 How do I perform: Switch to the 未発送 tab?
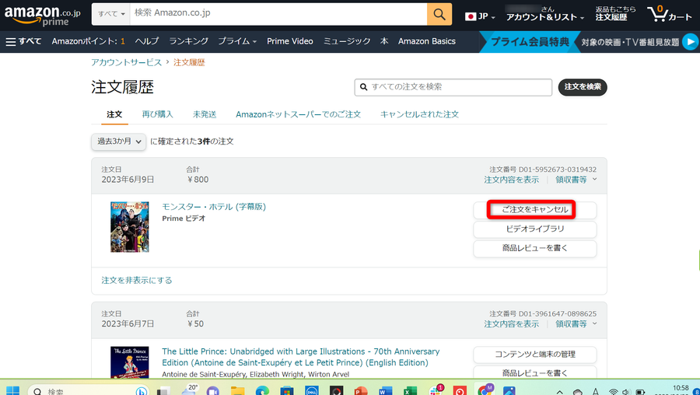tap(205, 114)
